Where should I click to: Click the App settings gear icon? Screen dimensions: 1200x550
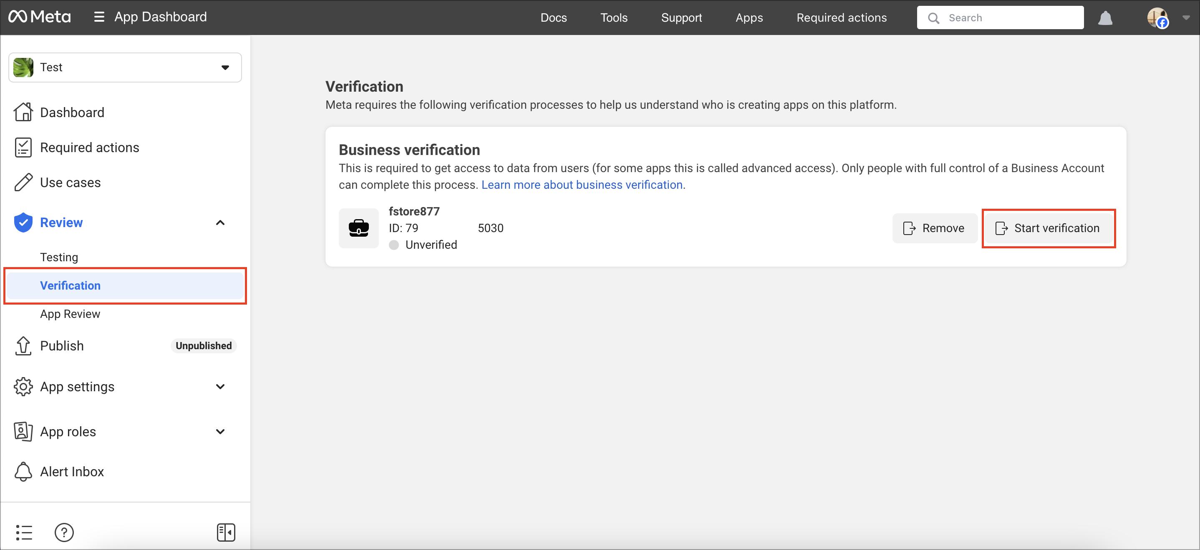23,387
